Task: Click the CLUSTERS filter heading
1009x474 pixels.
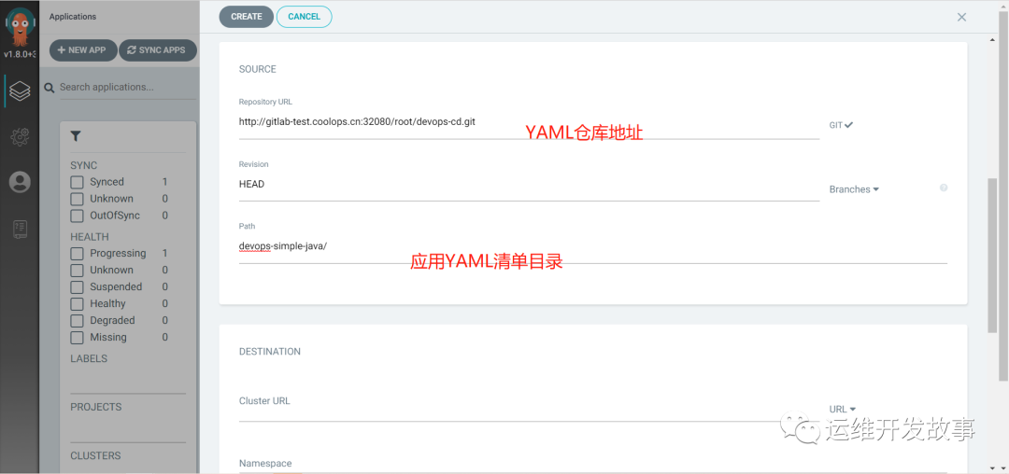Action: click(95, 456)
